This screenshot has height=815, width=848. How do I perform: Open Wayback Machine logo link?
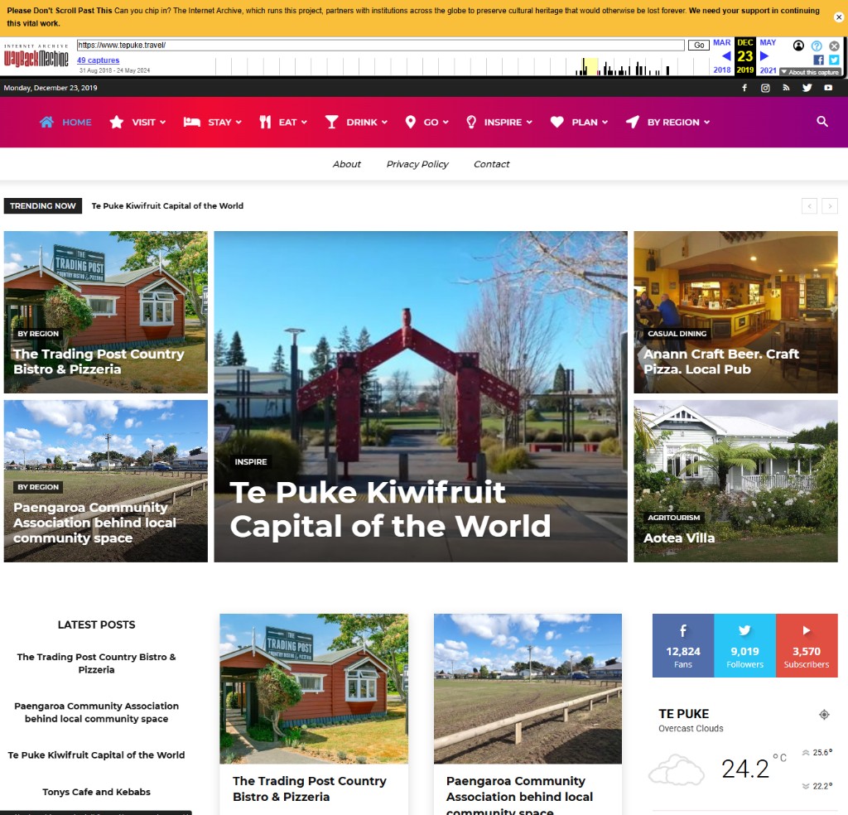[x=36, y=57]
